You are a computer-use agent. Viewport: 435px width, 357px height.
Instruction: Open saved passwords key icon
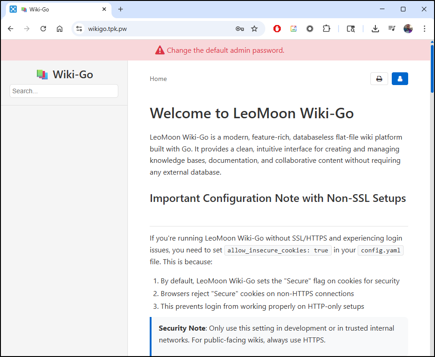(x=240, y=29)
